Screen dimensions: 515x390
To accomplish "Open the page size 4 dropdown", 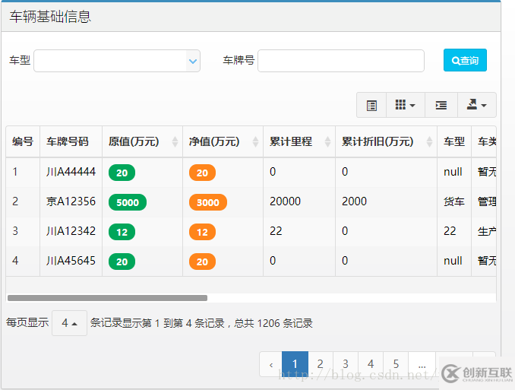I will pos(69,323).
